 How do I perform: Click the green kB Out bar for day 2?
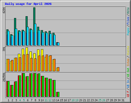(x=12, y=91)
